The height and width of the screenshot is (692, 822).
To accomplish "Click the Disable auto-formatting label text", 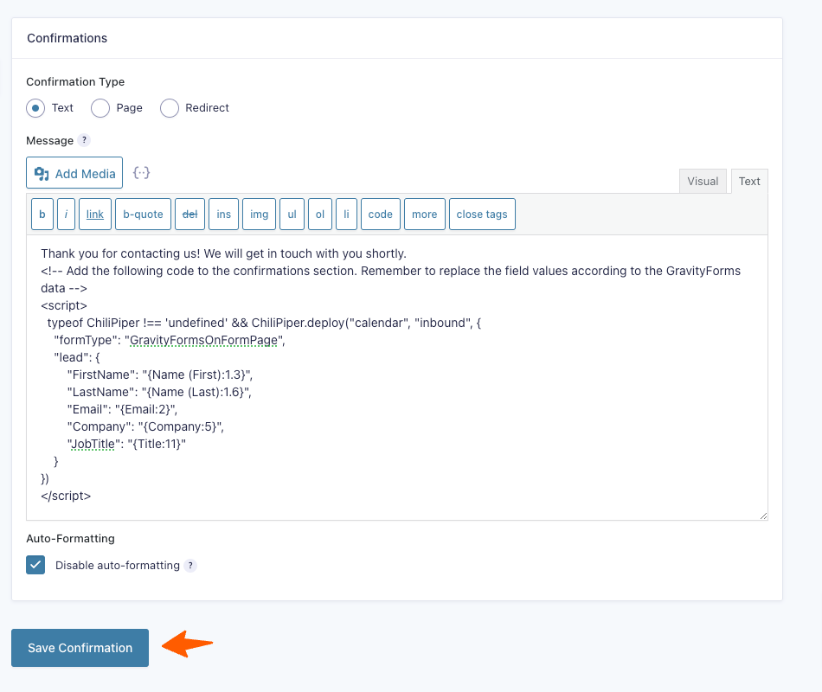I will click(118, 565).
